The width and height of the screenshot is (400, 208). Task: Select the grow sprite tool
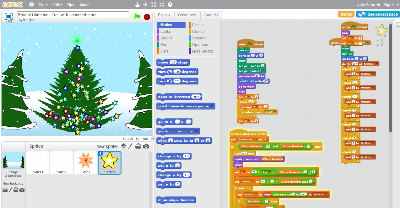coord(154,4)
